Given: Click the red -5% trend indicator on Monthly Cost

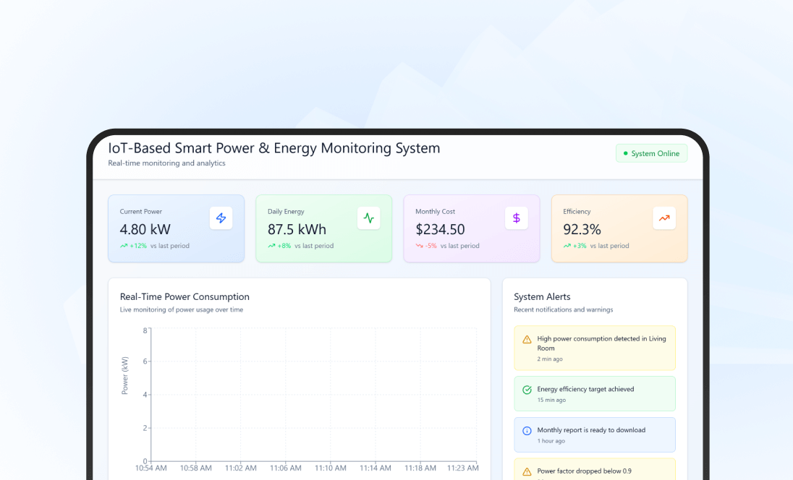Looking at the screenshot, I should [428, 246].
